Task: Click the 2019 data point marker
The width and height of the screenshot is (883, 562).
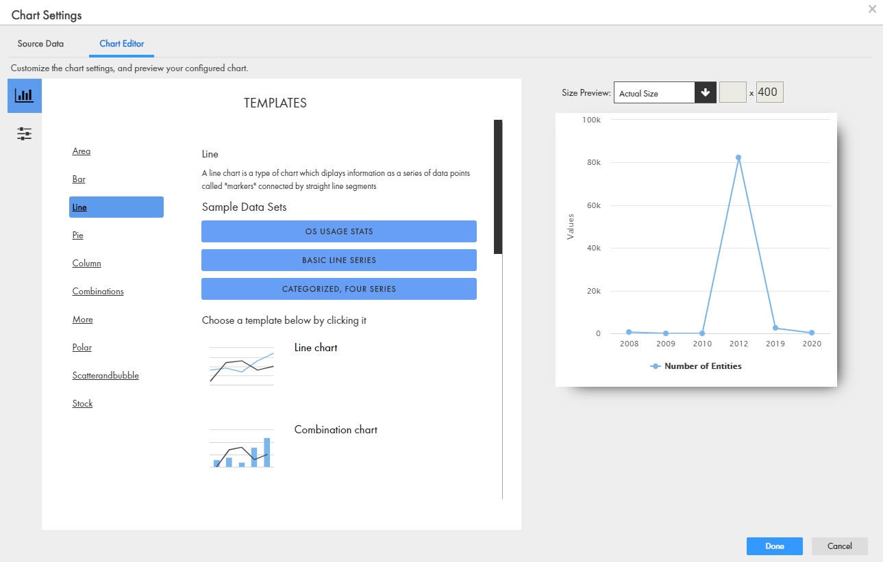Action: [x=775, y=328]
